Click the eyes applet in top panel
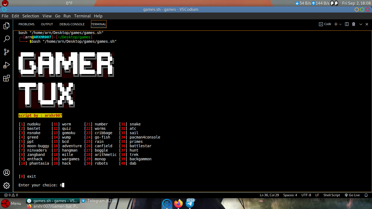This screenshot has height=209, width=372. point(334,3)
